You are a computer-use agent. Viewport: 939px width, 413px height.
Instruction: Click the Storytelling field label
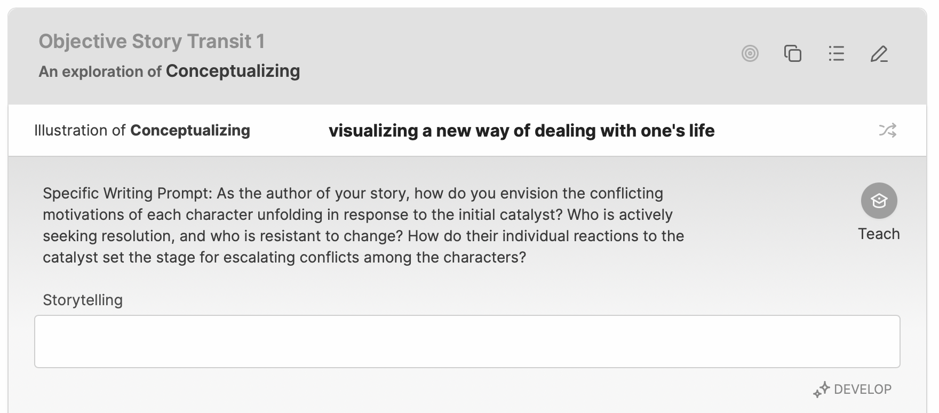[x=83, y=300]
